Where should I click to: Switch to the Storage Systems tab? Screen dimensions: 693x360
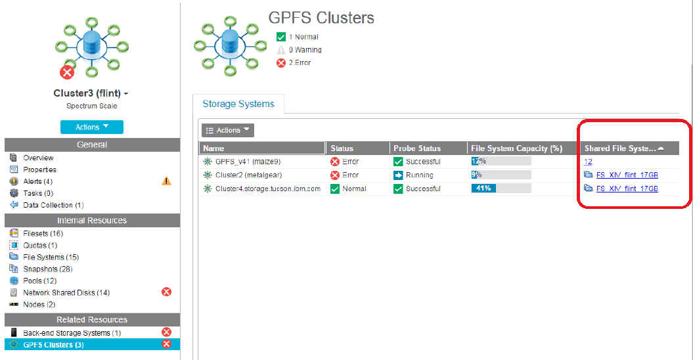tap(238, 104)
